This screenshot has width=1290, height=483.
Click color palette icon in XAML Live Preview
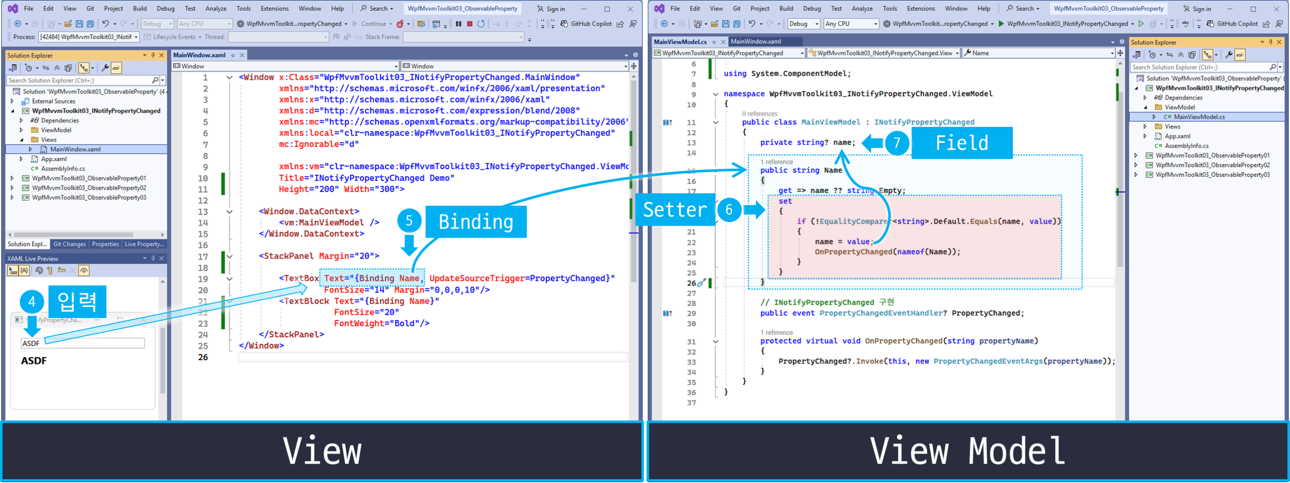click(39, 270)
